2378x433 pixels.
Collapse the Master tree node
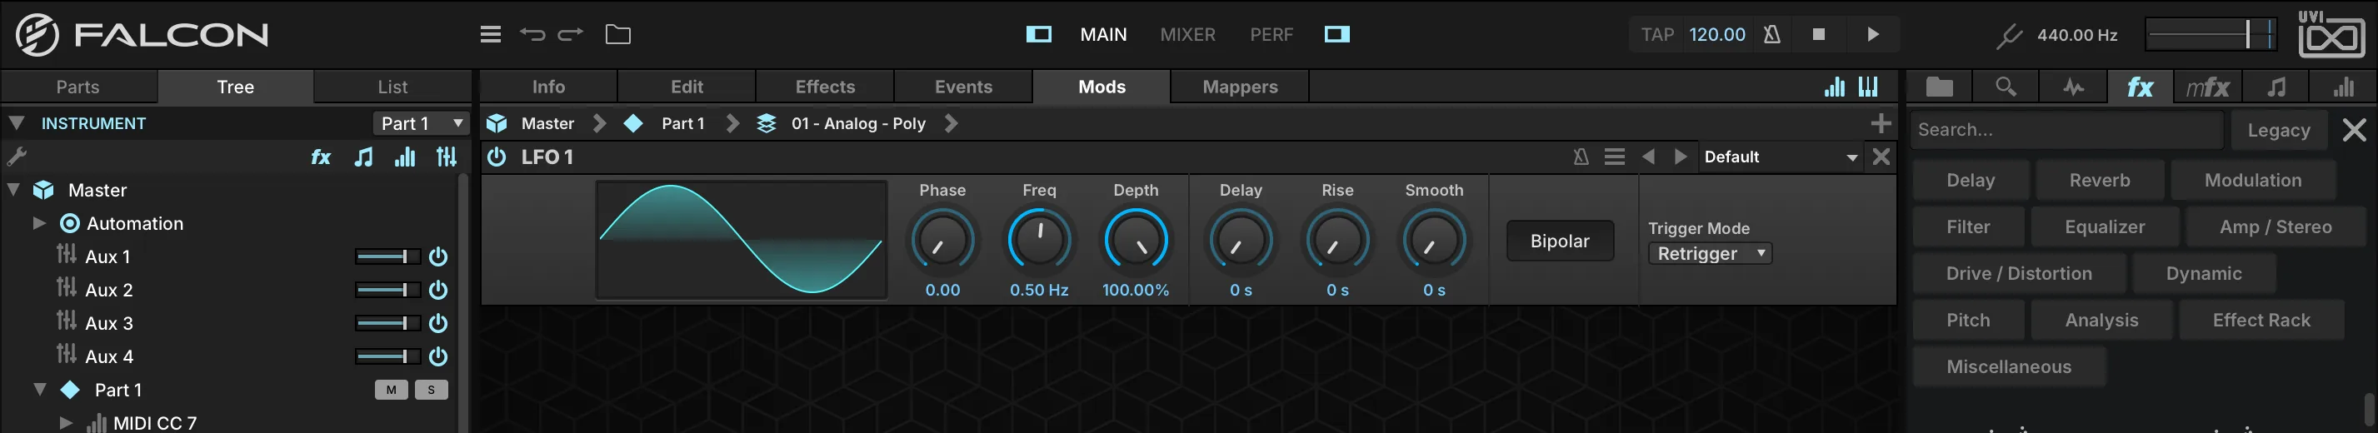pyautogui.click(x=14, y=189)
